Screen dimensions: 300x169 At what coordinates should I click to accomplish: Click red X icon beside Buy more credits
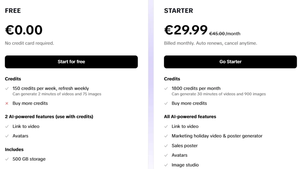pyautogui.click(x=7, y=103)
